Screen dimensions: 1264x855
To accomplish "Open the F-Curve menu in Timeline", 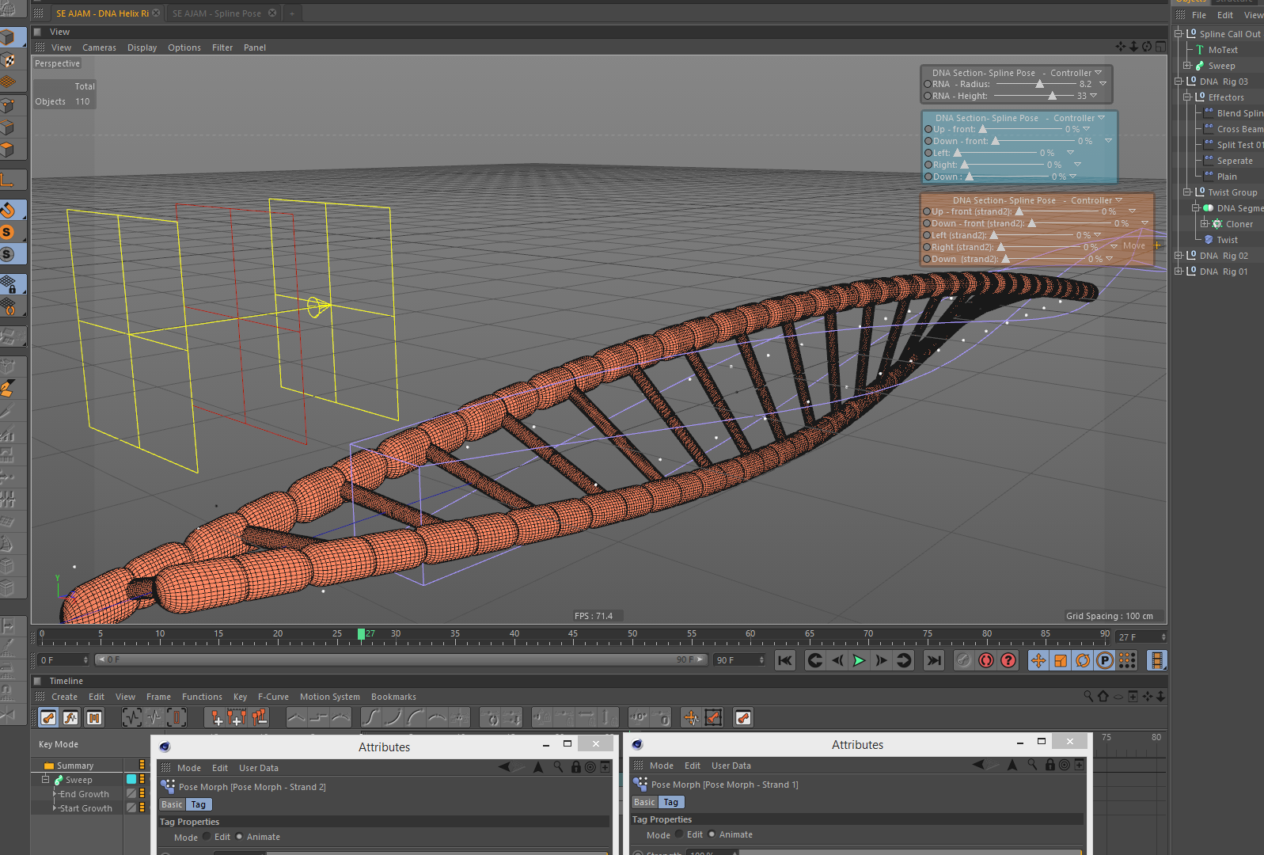I will click(273, 697).
